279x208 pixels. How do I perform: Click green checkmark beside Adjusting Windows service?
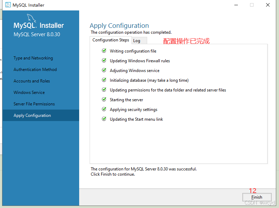point(104,70)
